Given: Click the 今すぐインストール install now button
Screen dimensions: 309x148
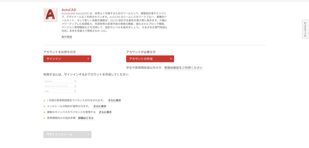Looking at the screenshot, I should (x=67, y=134).
